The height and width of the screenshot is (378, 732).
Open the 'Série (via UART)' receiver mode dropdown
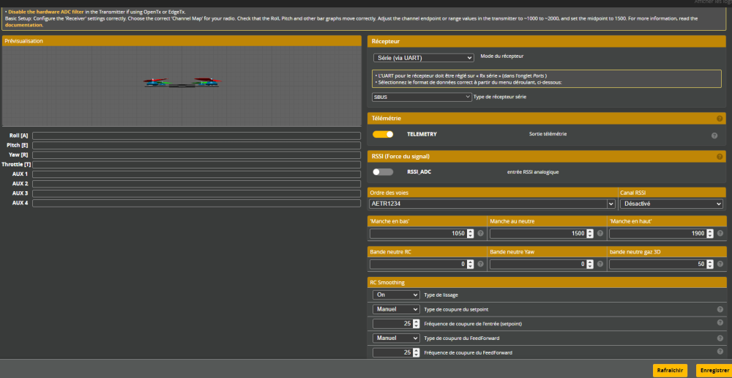coord(423,58)
